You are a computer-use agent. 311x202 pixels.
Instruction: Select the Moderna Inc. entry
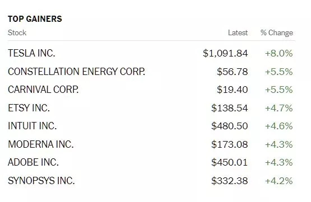(41, 144)
